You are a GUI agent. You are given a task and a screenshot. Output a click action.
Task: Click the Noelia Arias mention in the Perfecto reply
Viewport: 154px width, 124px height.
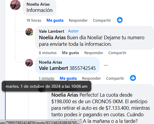tap(65, 95)
